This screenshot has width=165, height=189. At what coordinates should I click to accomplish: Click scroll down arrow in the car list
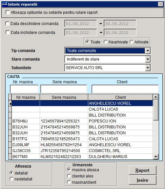(155, 157)
